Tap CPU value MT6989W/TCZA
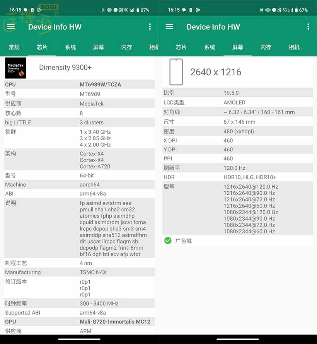The height and width of the screenshot is (344, 317). point(101,85)
